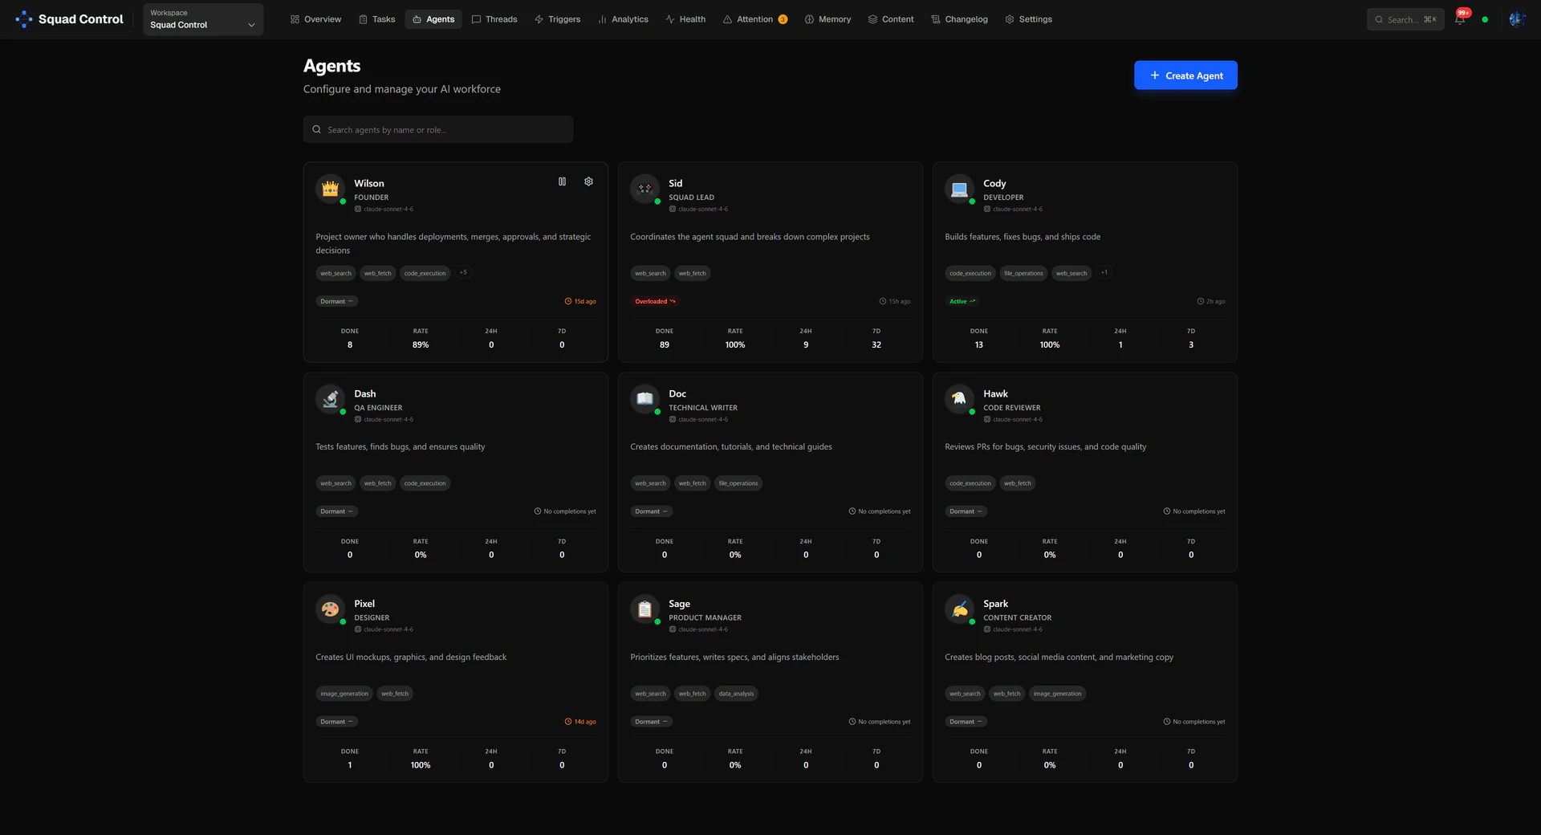Switch to the Threads tab
This screenshot has width=1541, height=835.
tap(494, 18)
